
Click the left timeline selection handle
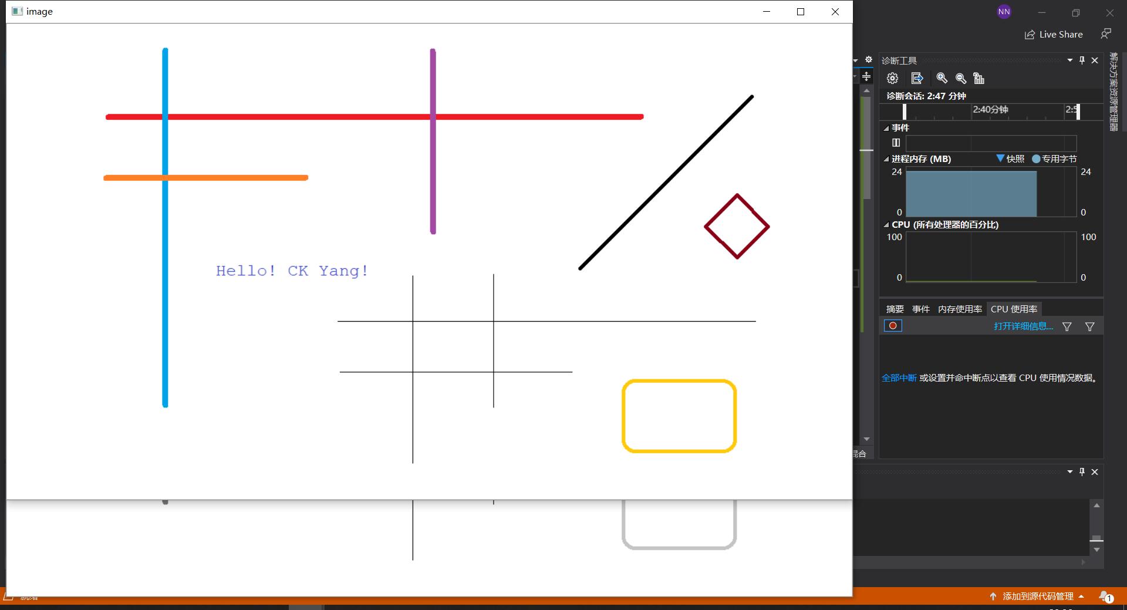(x=905, y=112)
